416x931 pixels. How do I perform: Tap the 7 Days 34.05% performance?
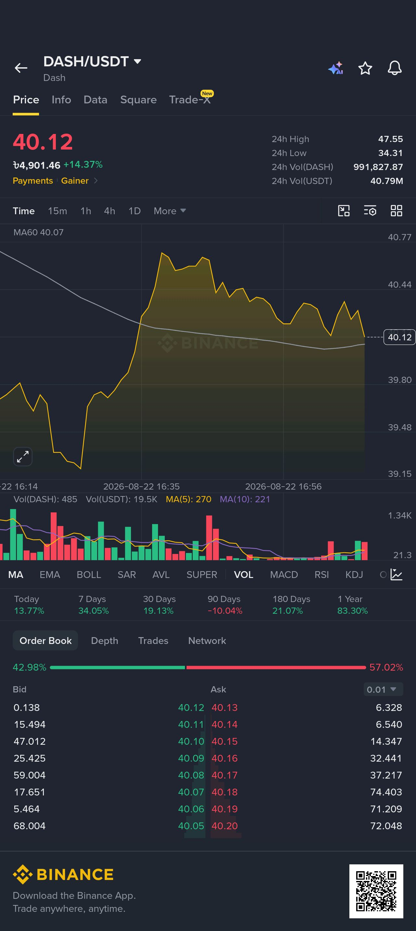click(94, 605)
